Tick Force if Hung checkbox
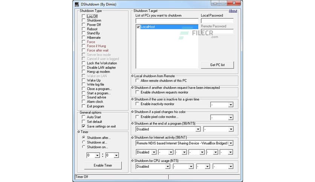This screenshot has width=315, height=182. point(84,46)
